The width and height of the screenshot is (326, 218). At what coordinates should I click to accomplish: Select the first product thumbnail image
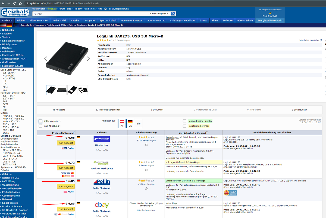point(51,90)
